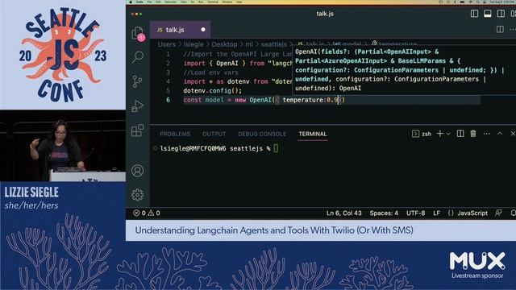This screenshot has width=516, height=290.
Task: Open the Explorer view in activity bar
Action: pyautogui.click(x=137, y=33)
